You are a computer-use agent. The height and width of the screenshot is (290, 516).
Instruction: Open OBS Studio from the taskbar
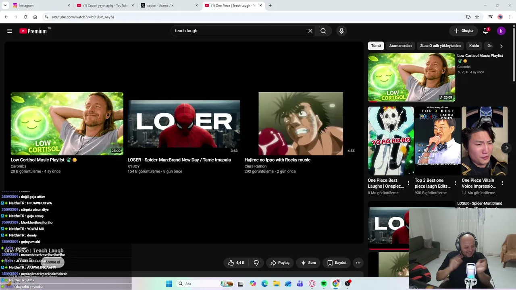(347, 284)
